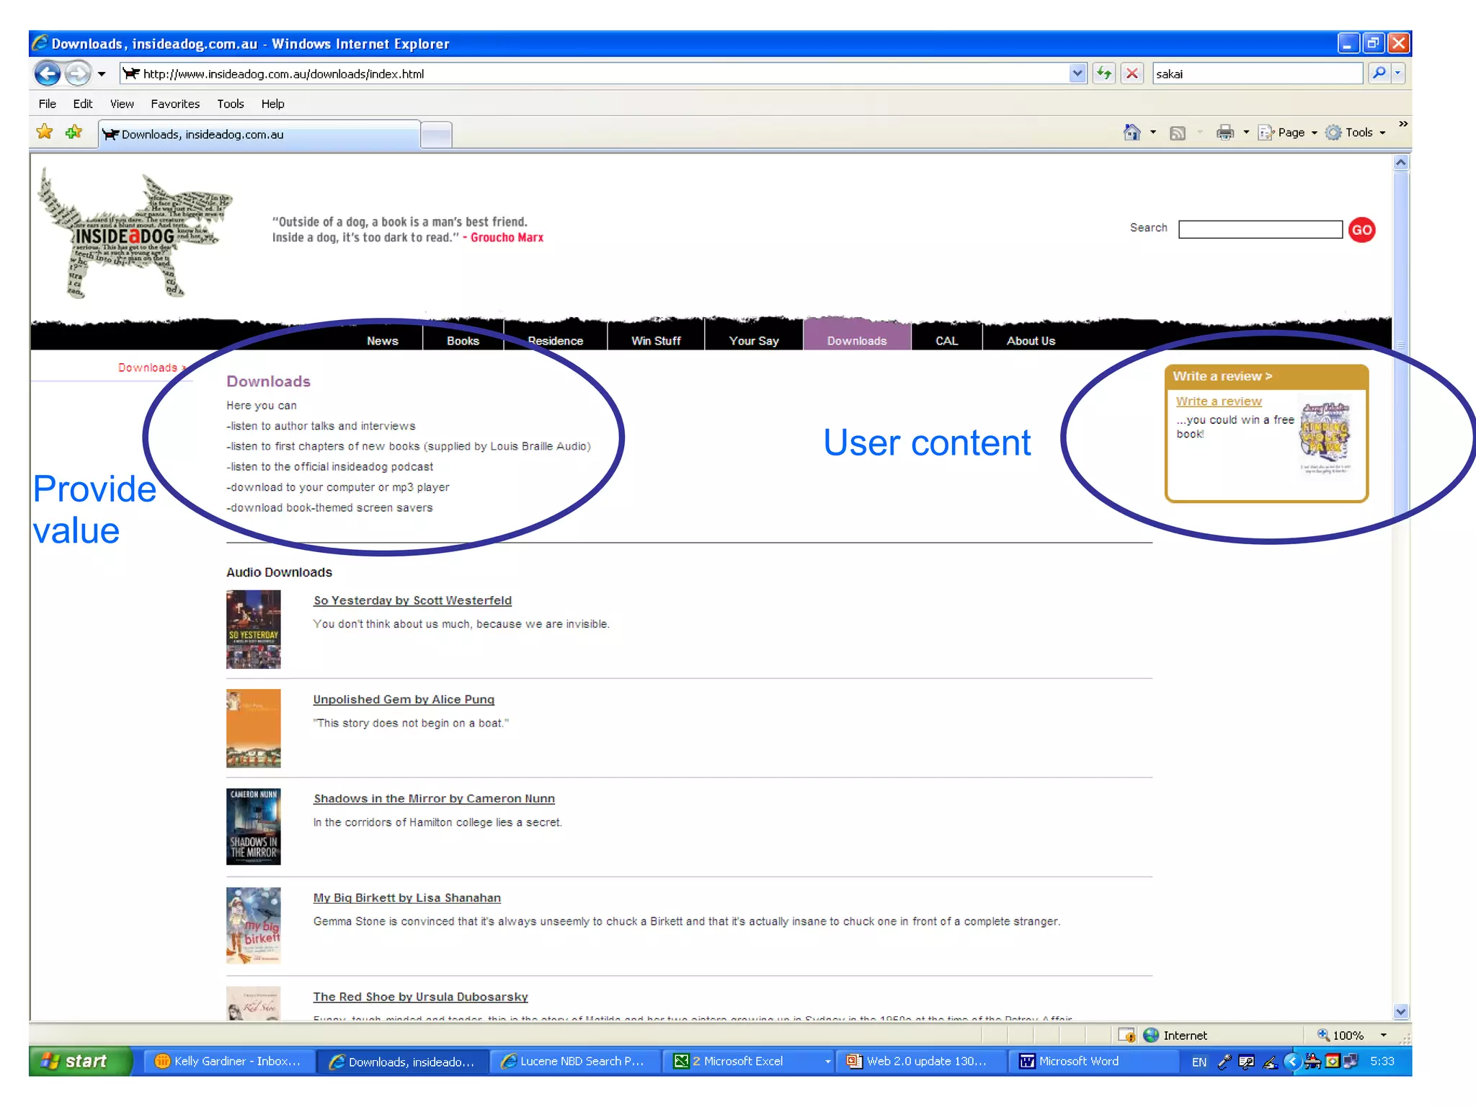Select the Win Stuff navigation tab

(655, 341)
